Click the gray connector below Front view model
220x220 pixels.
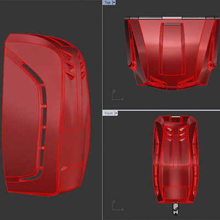[175, 208]
